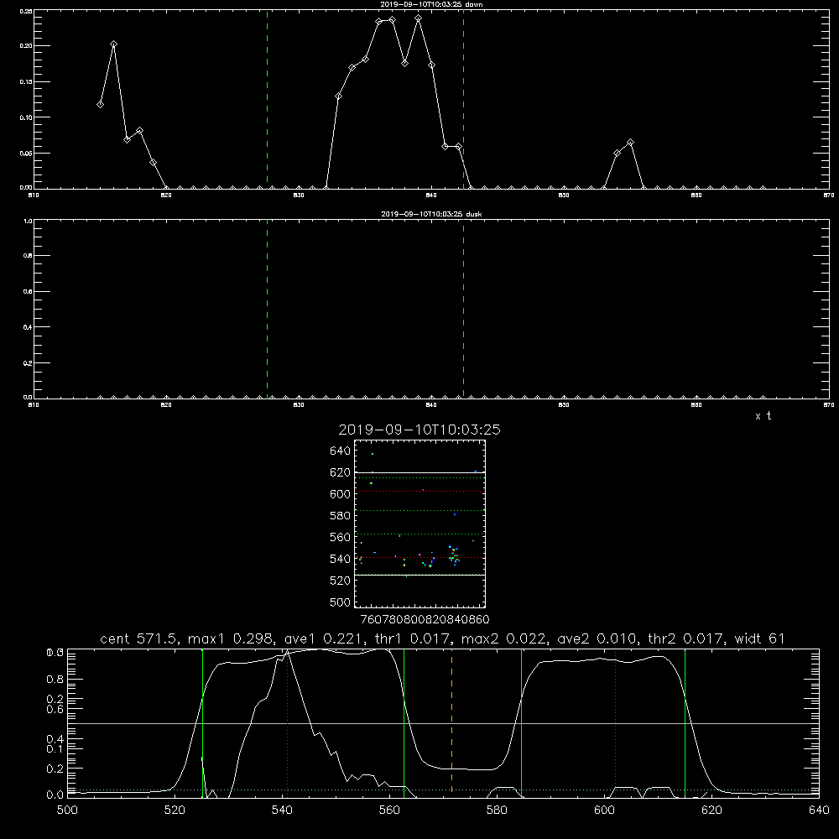Click the 'max1 0.298' value in bottom title
839x839 pixels.
tap(231, 638)
